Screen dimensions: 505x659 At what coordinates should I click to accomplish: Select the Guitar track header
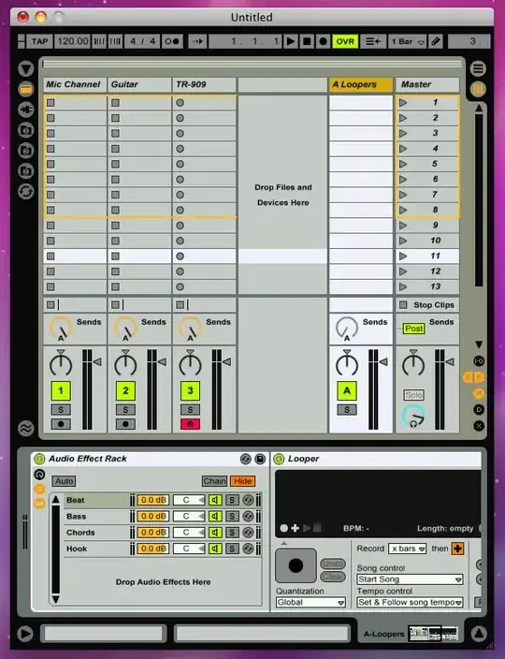tap(139, 84)
